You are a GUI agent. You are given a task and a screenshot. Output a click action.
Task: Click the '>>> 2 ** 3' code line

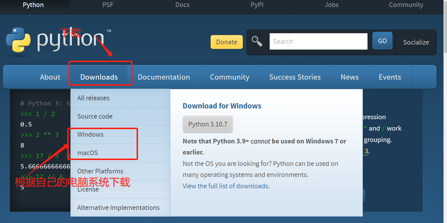tap(40, 135)
